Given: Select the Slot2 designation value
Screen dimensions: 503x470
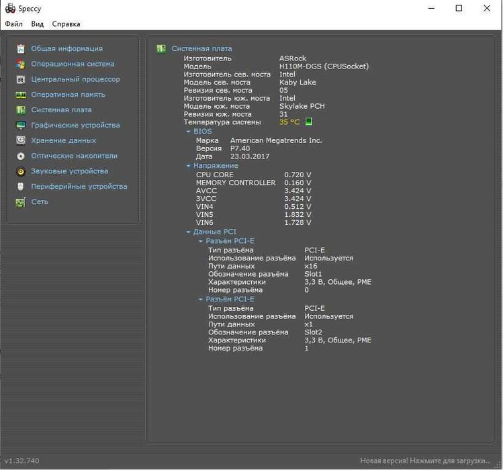Looking at the screenshot, I should coord(313,332).
